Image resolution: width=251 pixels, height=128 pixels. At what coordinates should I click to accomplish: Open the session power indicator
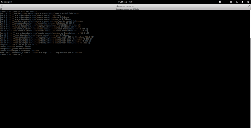click(248, 2)
